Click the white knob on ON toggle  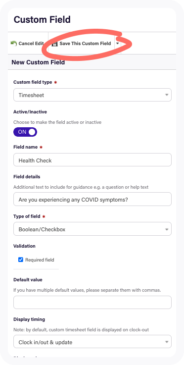(x=32, y=132)
